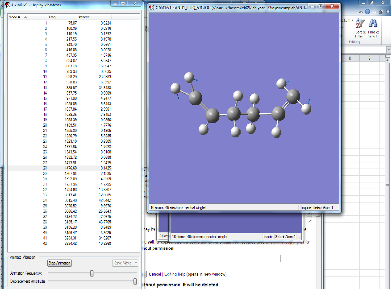Open the Save Movie dropdown
Viewport: 392px width, 289px height.
tap(125, 263)
